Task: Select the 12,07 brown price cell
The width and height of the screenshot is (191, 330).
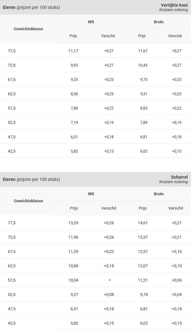Action: click(143, 266)
